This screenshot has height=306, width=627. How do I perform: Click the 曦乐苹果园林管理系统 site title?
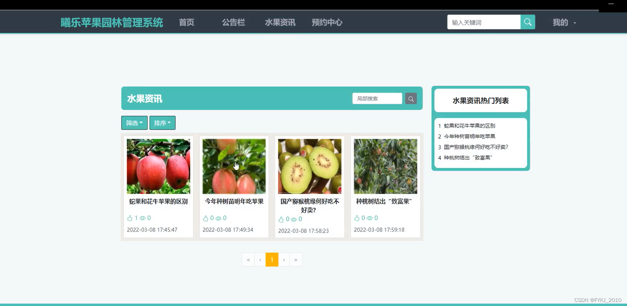[x=112, y=23]
